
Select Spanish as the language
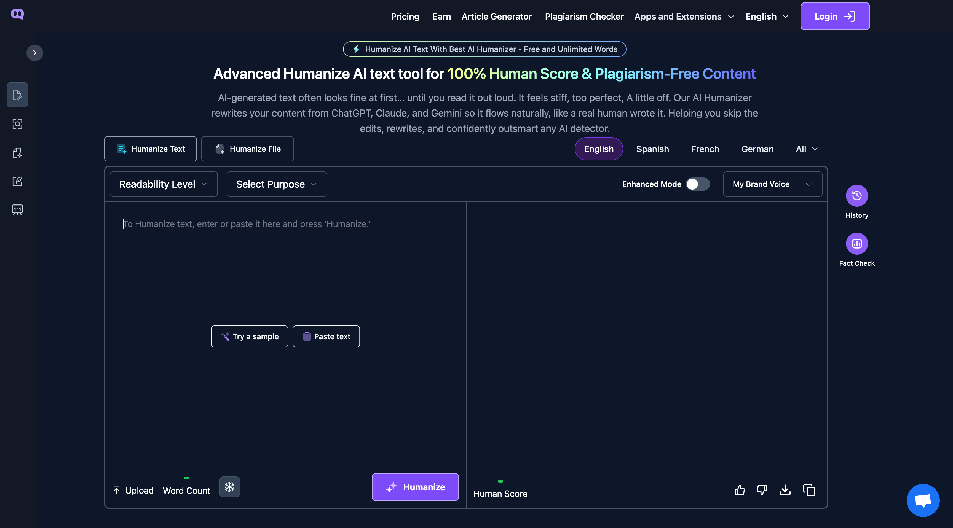click(x=652, y=149)
